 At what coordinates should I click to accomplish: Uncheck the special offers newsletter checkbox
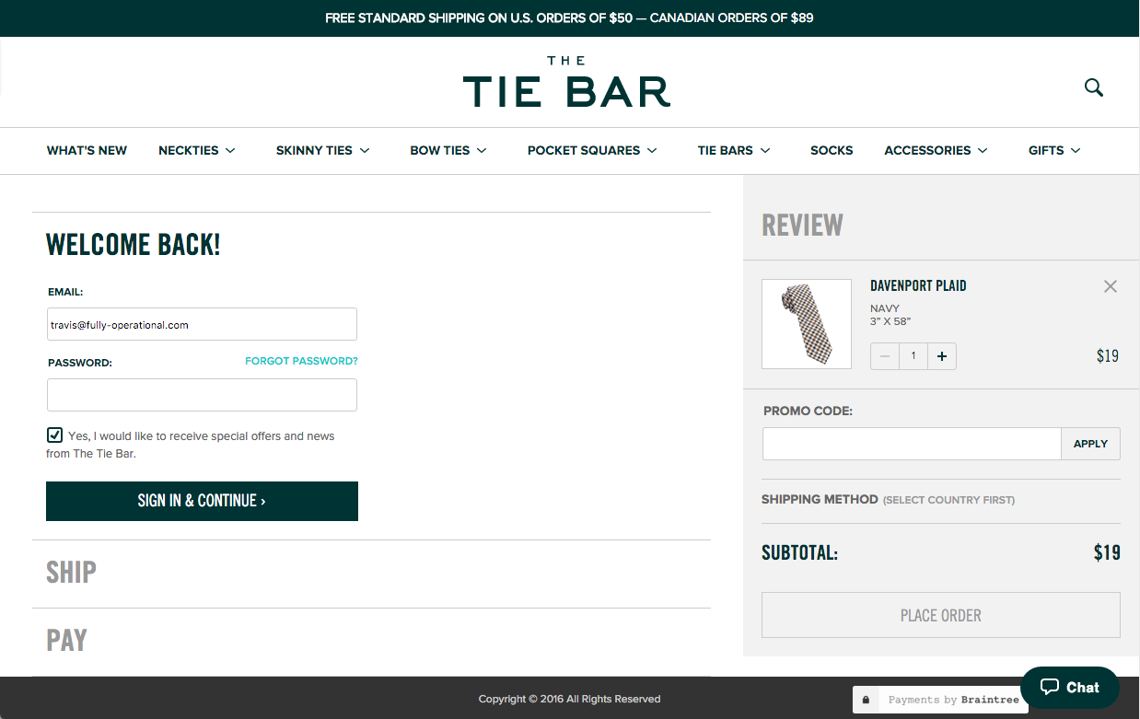click(54, 435)
